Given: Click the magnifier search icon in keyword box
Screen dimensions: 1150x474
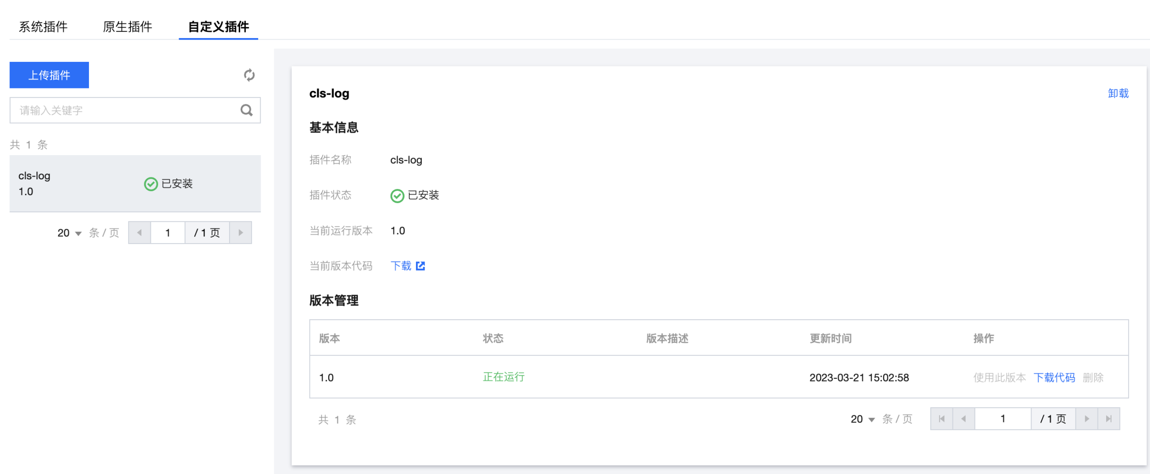Looking at the screenshot, I should tap(246, 110).
